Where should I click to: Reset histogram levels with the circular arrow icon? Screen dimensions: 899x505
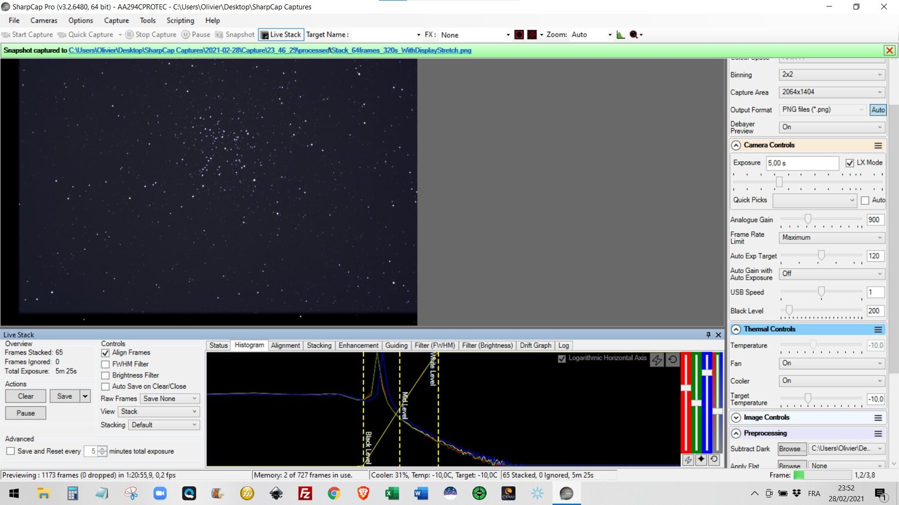pos(672,359)
